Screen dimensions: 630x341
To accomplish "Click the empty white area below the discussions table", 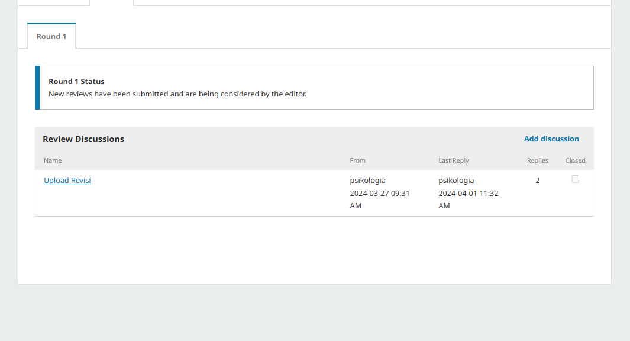I will click(x=314, y=250).
